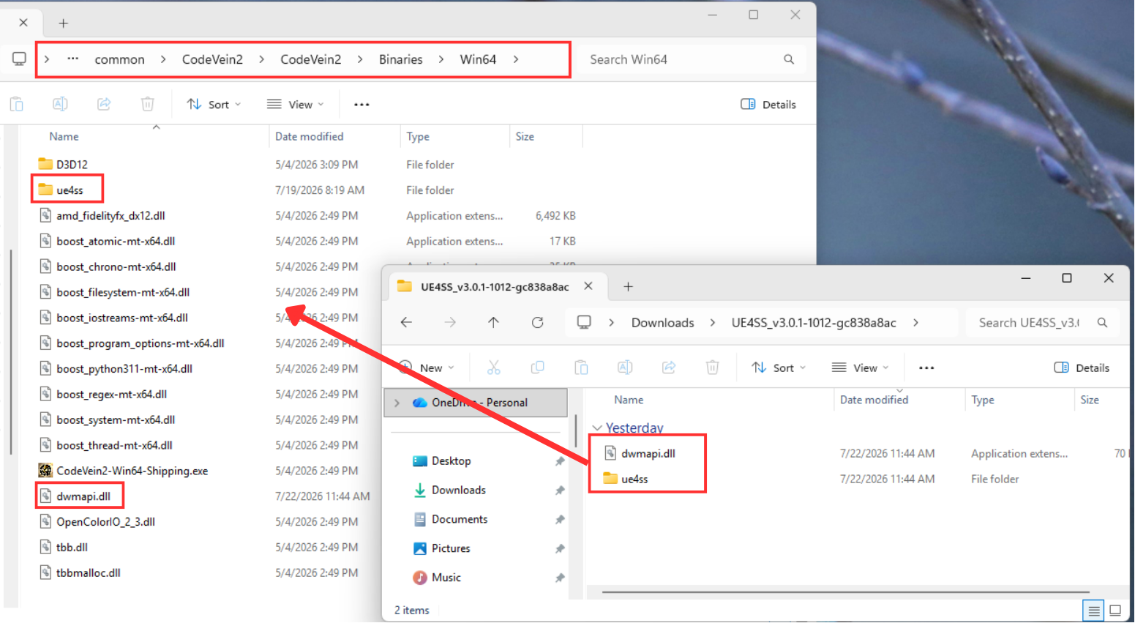This screenshot has height=623, width=1135.
Task: Add new tab in UE4SS window
Action: coord(628,287)
